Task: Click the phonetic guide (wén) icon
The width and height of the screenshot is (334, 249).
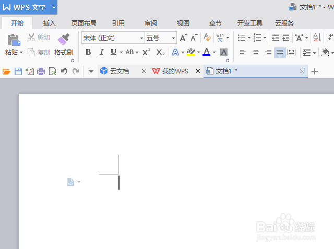Action: tap(220, 38)
